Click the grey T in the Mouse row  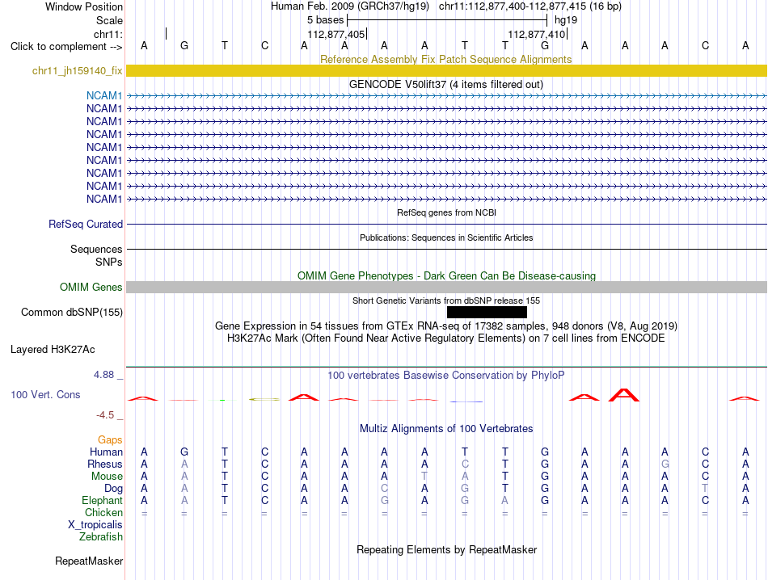click(x=424, y=477)
